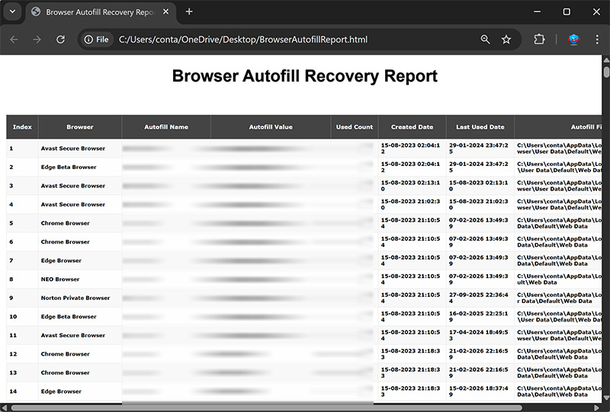Click the zoom magnifier icon in address bar
This screenshot has height=412, width=610.
pos(486,40)
